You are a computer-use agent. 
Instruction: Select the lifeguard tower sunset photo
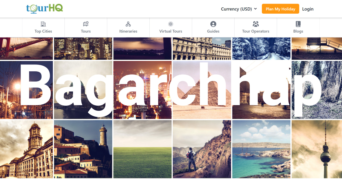click(x=317, y=48)
